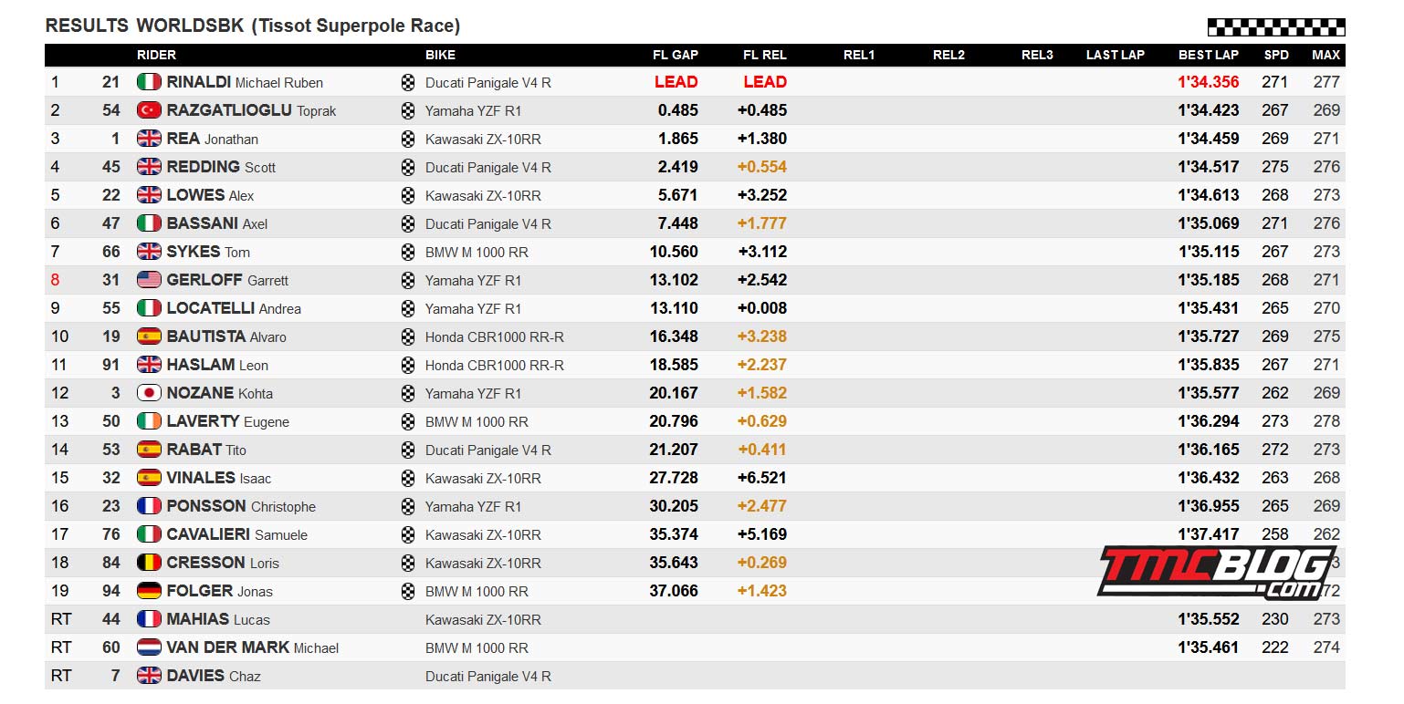Select rider name DAVIES Chaz
The width and height of the screenshot is (1404, 704).
tap(214, 676)
